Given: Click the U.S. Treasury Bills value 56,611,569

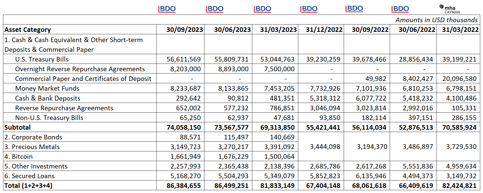Looking at the screenshot, I should point(184,59).
